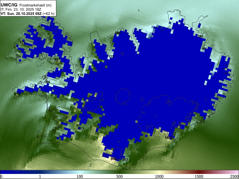Click the 100 tick label on the color scale
Screen dimensions: 239x179
point(80,176)
